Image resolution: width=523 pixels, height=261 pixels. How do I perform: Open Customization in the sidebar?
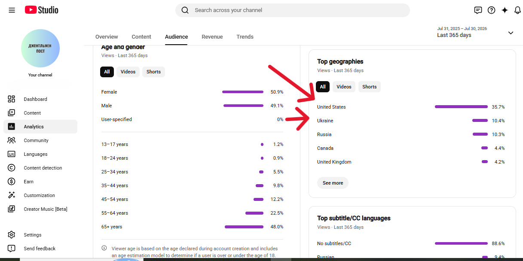point(39,195)
